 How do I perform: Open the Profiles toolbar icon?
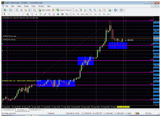pos(10,10)
